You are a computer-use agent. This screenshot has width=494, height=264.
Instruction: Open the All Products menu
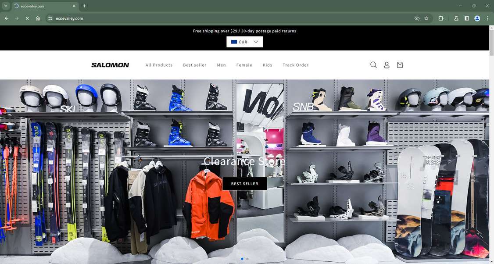click(159, 65)
